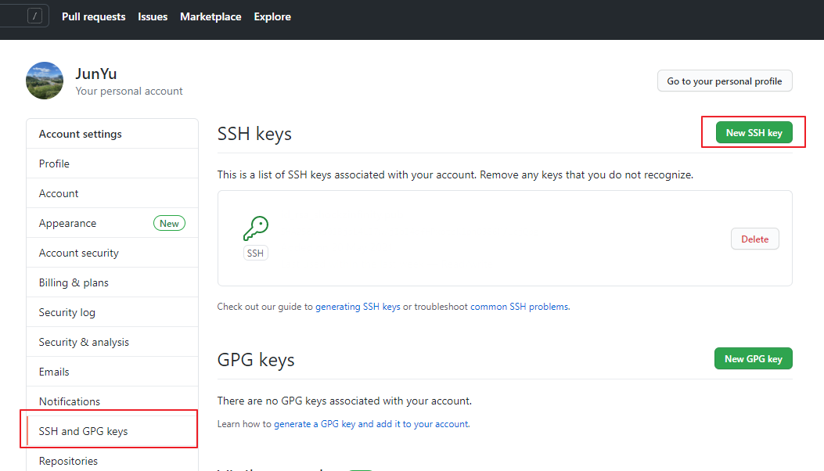The image size is (824, 471).
Task: Select SSH and GPG keys sidebar item
Action: pos(83,431)
